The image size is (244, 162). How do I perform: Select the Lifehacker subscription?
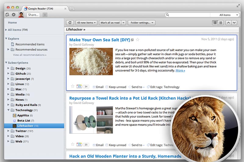pyautogui.click(x=34, y=126)
